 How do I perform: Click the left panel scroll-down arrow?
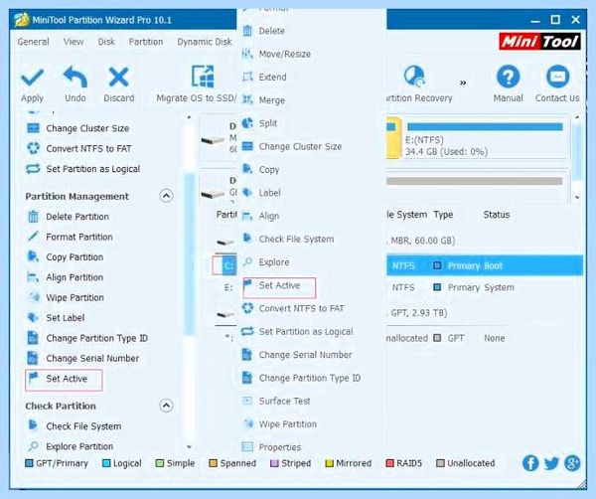[189, 447]
